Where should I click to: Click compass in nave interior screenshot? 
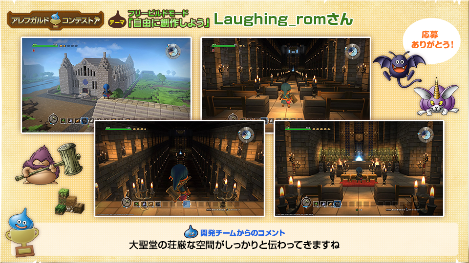tap(352, 51)
